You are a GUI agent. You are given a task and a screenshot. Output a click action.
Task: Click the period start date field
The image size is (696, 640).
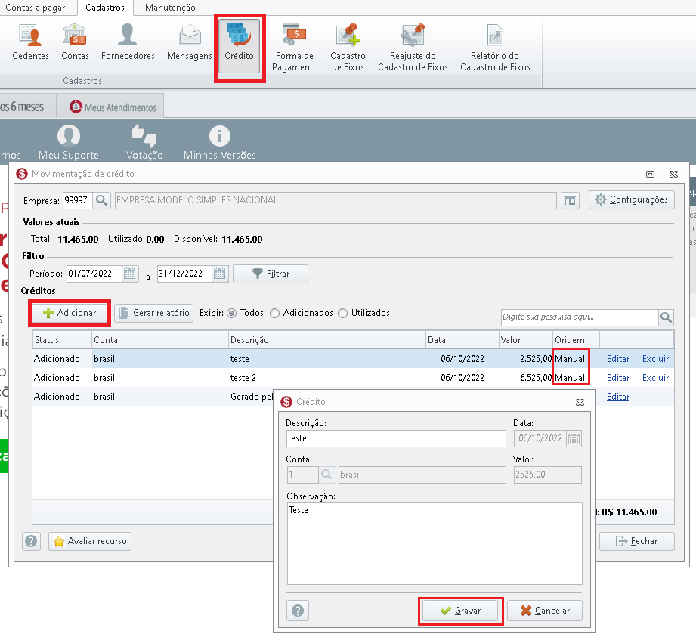pyautogui.click(x=94, y=274)
